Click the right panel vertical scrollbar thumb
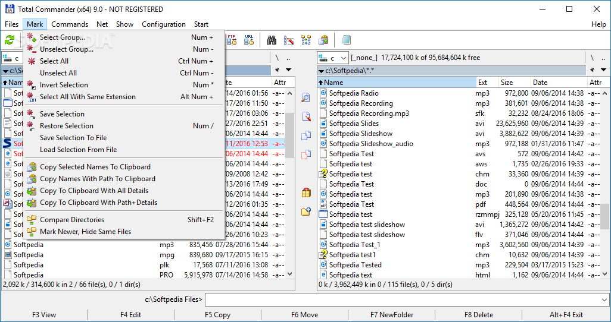 [x=604, y=217]
